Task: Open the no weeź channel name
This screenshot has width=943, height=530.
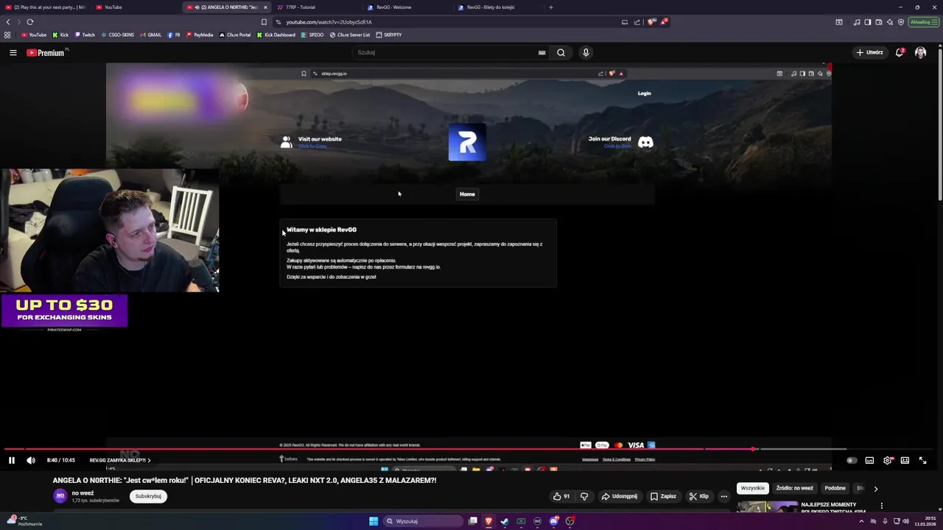Action: point(83,493)
